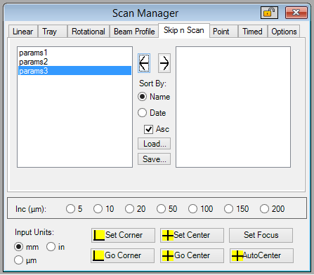The width and height of the screenshot is (314, 275).
Task: Select params3 in the list
Action: click(x=74, y=71)
